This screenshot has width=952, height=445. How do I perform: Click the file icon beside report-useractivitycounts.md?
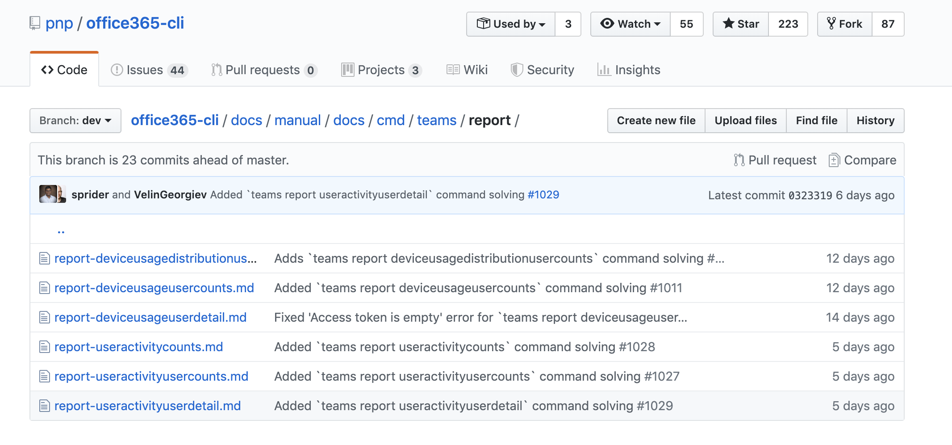point(44,347)
